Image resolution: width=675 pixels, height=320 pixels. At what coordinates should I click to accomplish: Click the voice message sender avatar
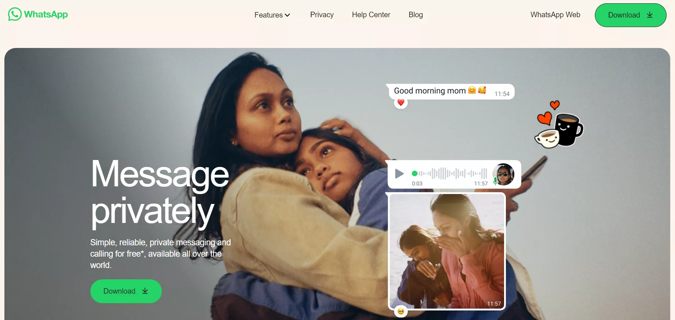pyautogui.click(x=503, y=174)
